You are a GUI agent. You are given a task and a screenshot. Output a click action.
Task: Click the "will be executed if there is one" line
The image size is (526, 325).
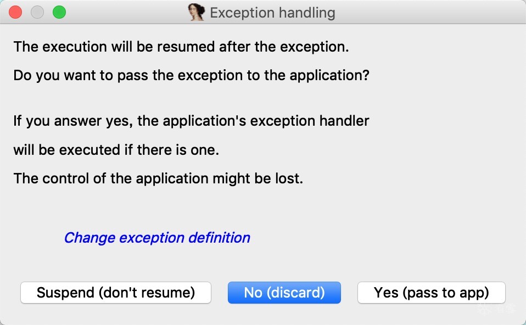pos(116,150)
